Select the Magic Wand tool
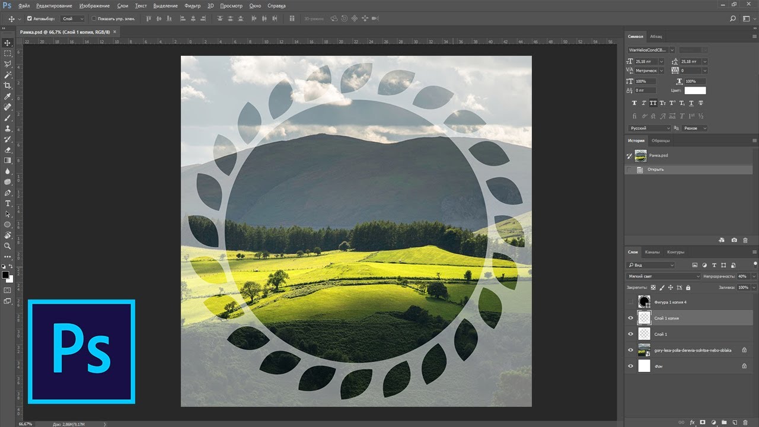The image size is (759, 427). point(8,75)
